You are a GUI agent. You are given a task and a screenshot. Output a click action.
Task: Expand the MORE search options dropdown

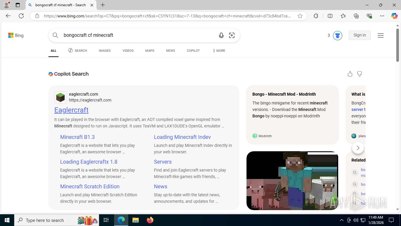coord(219,51)
